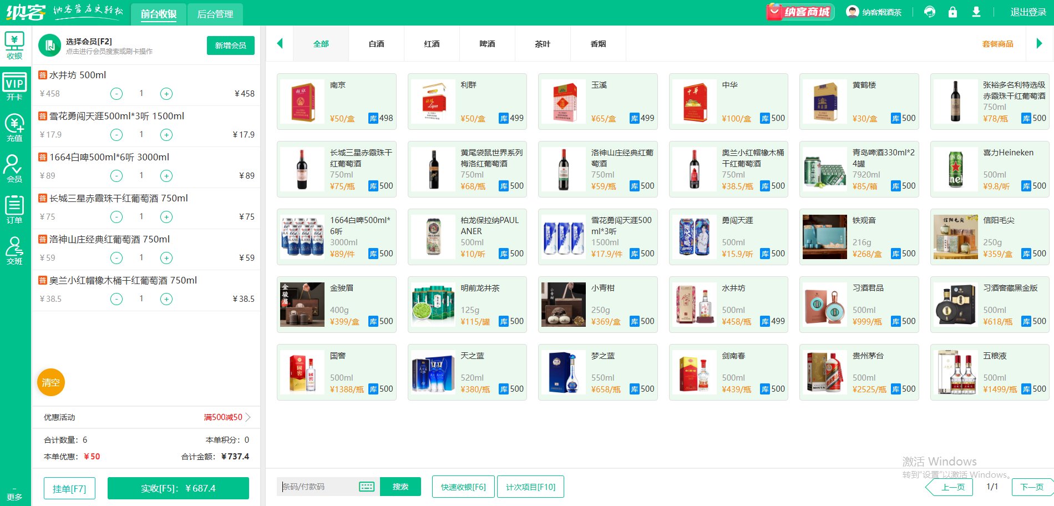Select the 红酒 category tab
This screenshot has width=1054, height=506.
coord(432,44)
